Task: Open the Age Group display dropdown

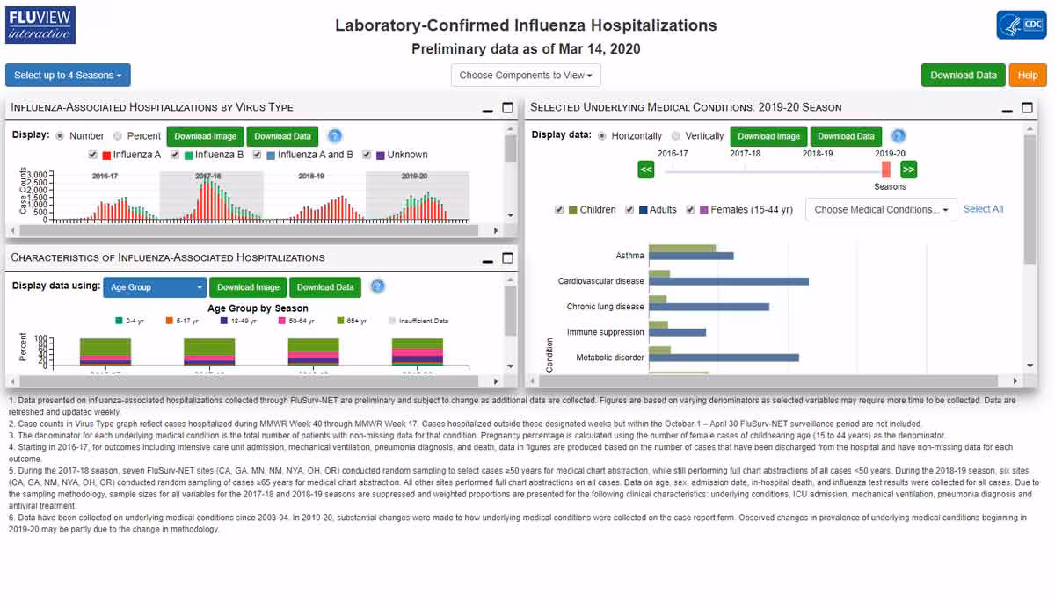Action: click(x=154, y=286)
